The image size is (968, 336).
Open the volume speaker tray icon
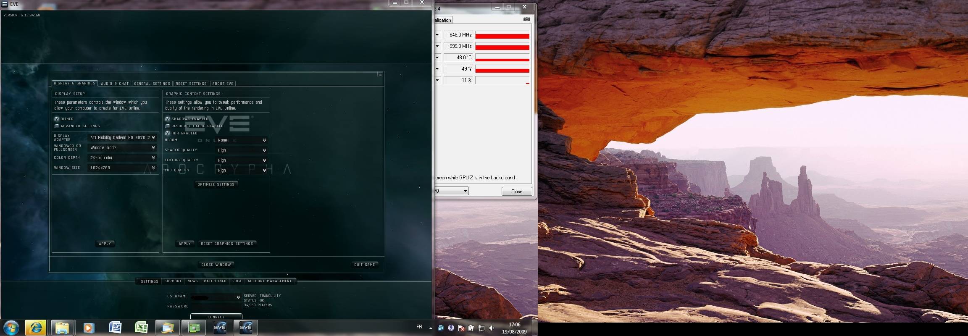click(x=492, y=328)
